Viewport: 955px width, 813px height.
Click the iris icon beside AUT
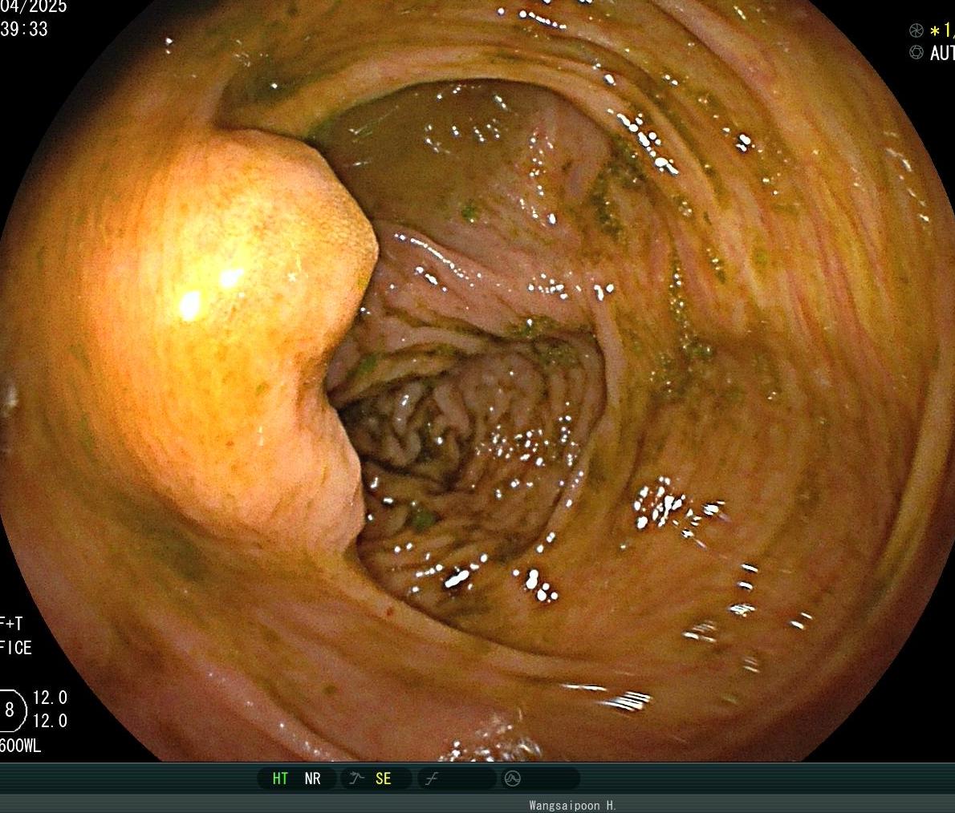pyautogui.click(x=916, y=52)
